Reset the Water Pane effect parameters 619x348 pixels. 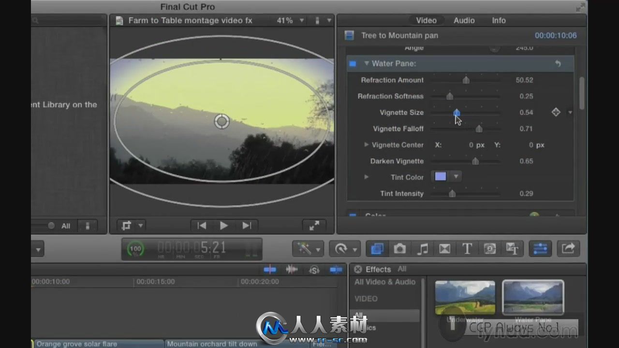[558, 63]
